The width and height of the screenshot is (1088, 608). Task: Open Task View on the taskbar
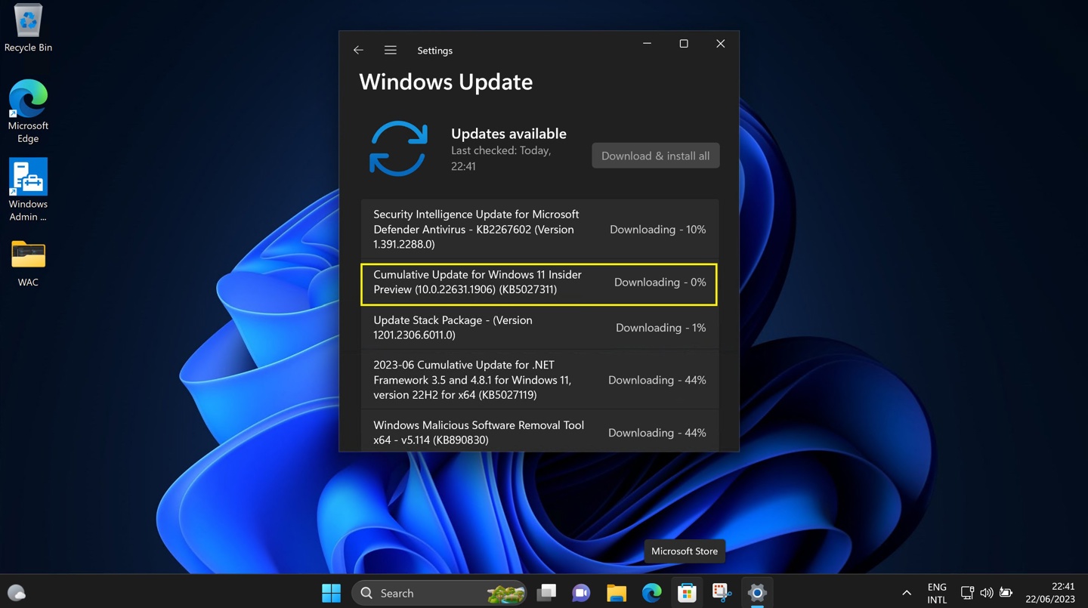546,593
